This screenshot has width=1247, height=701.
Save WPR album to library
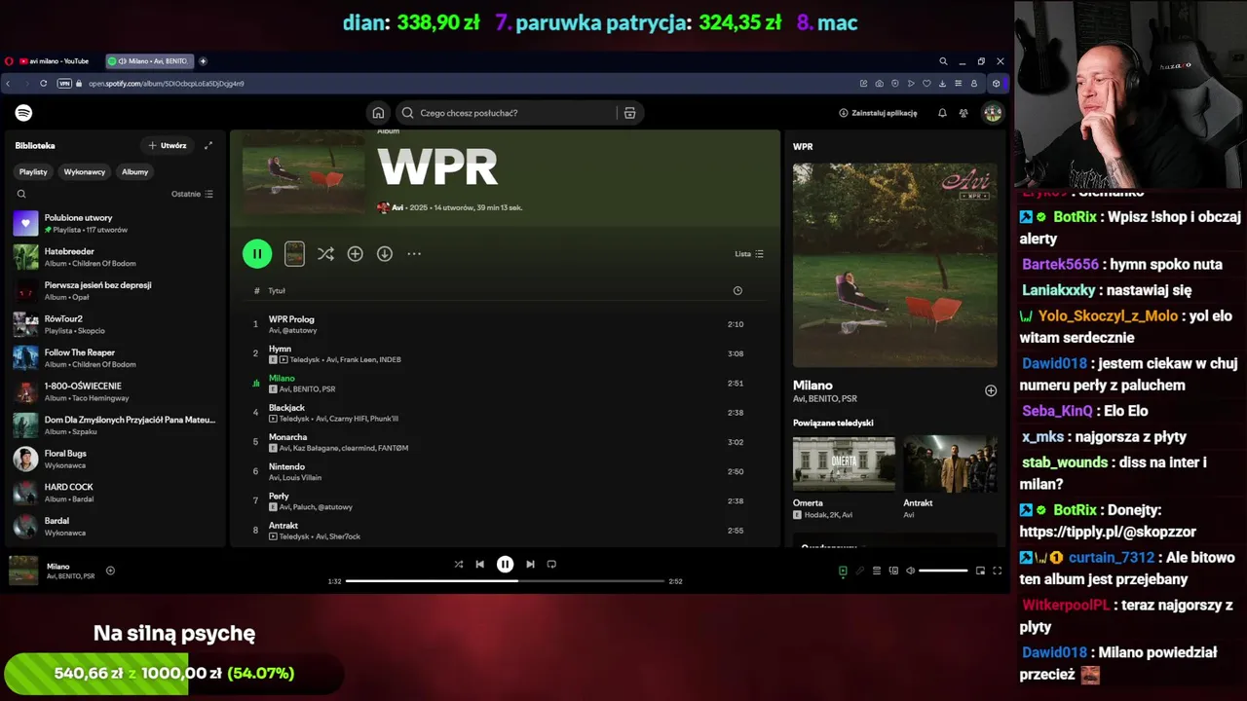(356, 254)
